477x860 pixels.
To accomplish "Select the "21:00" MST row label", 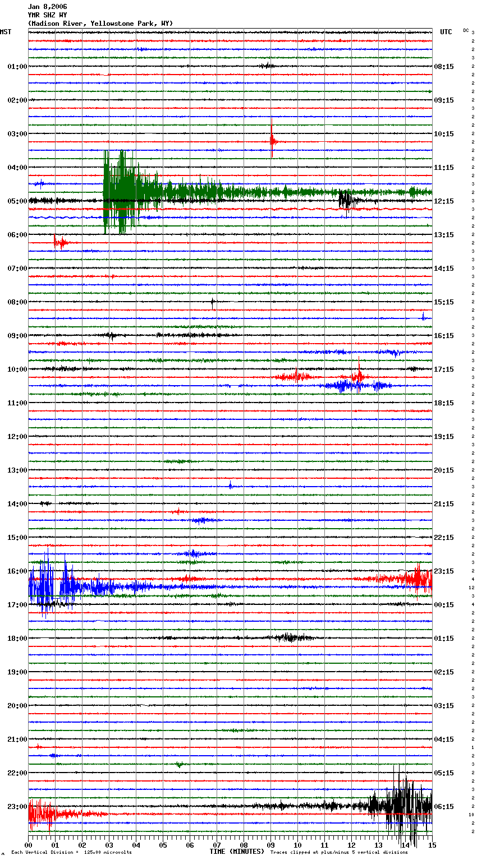I will pos(17,739).
